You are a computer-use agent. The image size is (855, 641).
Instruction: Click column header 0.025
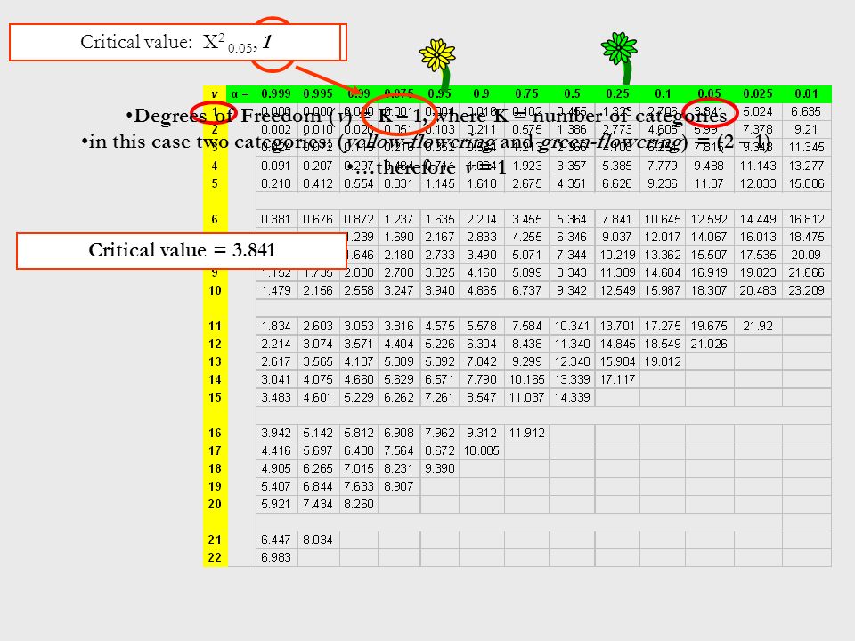coord(757,93)
